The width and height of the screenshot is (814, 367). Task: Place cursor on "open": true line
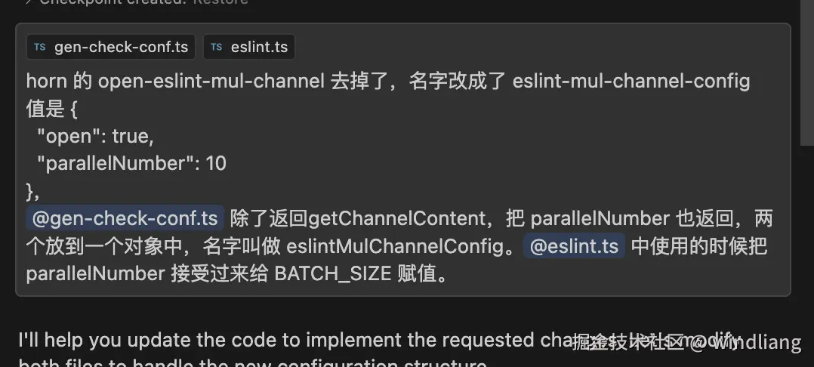tap(95, 136)
